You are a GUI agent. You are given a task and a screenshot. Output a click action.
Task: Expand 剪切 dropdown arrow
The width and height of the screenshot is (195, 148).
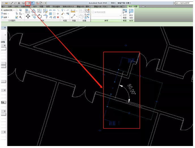tap(9, 14)
